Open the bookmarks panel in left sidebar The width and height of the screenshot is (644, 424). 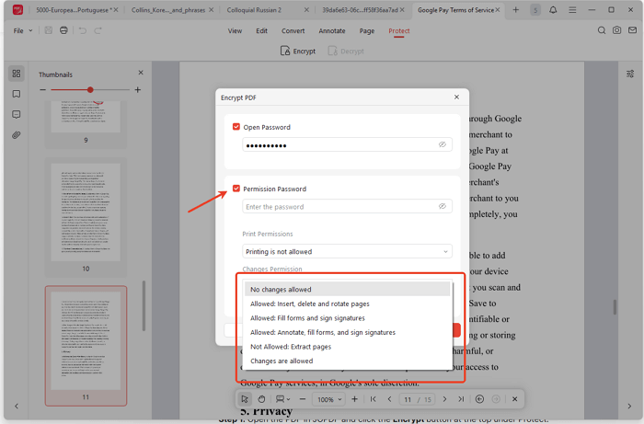point(17,94)
